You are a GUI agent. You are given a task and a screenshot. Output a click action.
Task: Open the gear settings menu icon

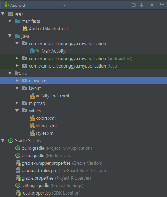(153, 5)
